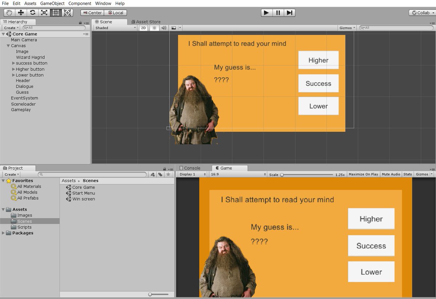The height and width of the screenshot is (299, 436).
Task: Click the Hierarchy search field
Action: 54,28
